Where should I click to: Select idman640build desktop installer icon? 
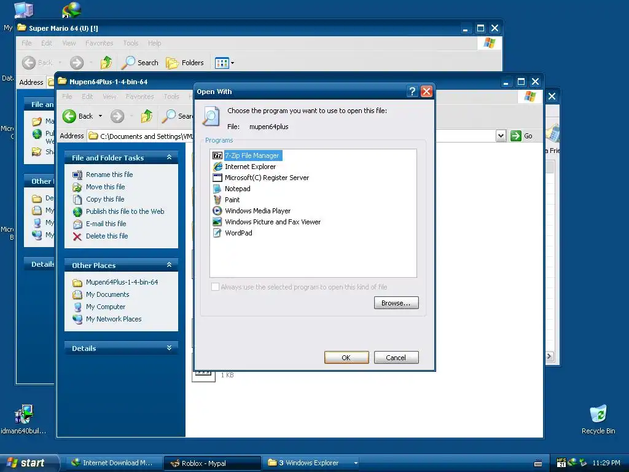point(23,419)
